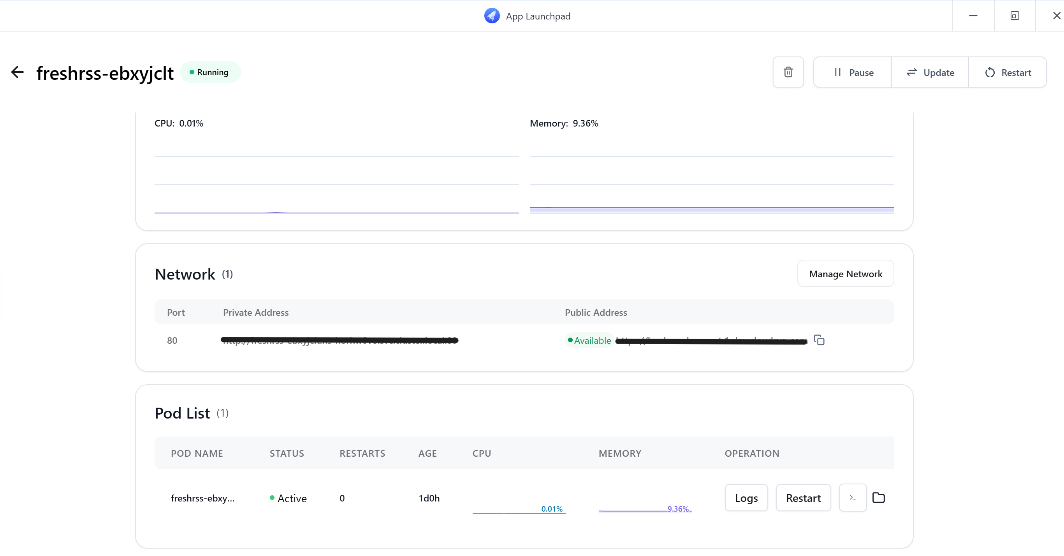
Task: Click the pause icon next to Pause label
Action: (x=838, y=72)
